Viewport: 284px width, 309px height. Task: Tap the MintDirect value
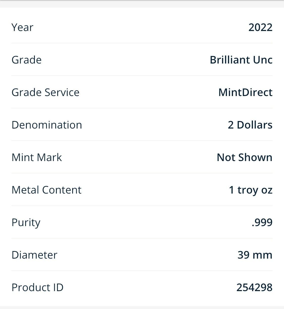(x=245, y=92)
